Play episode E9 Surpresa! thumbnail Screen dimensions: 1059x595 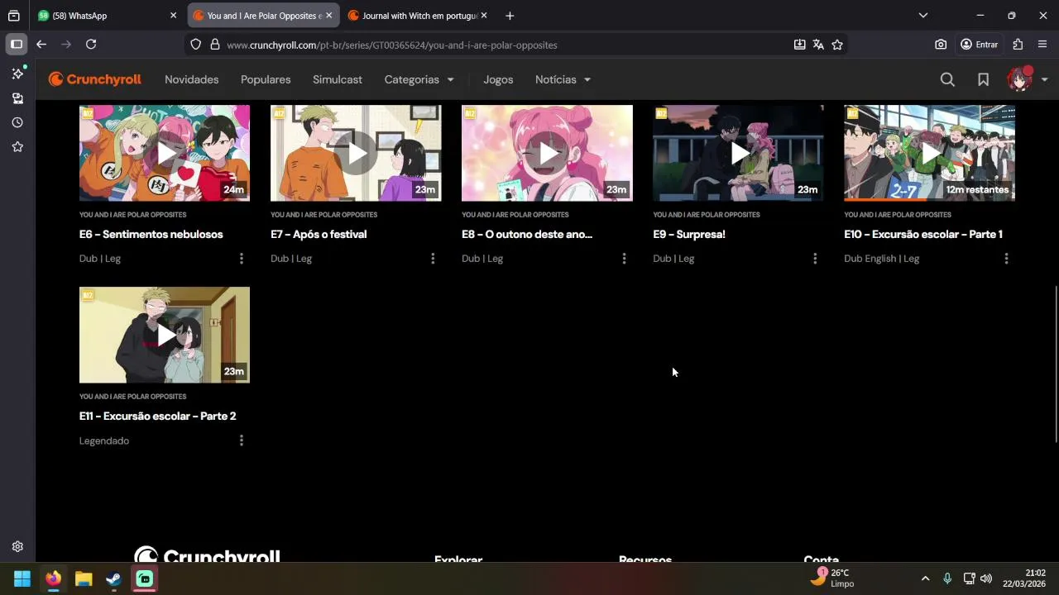738,153
